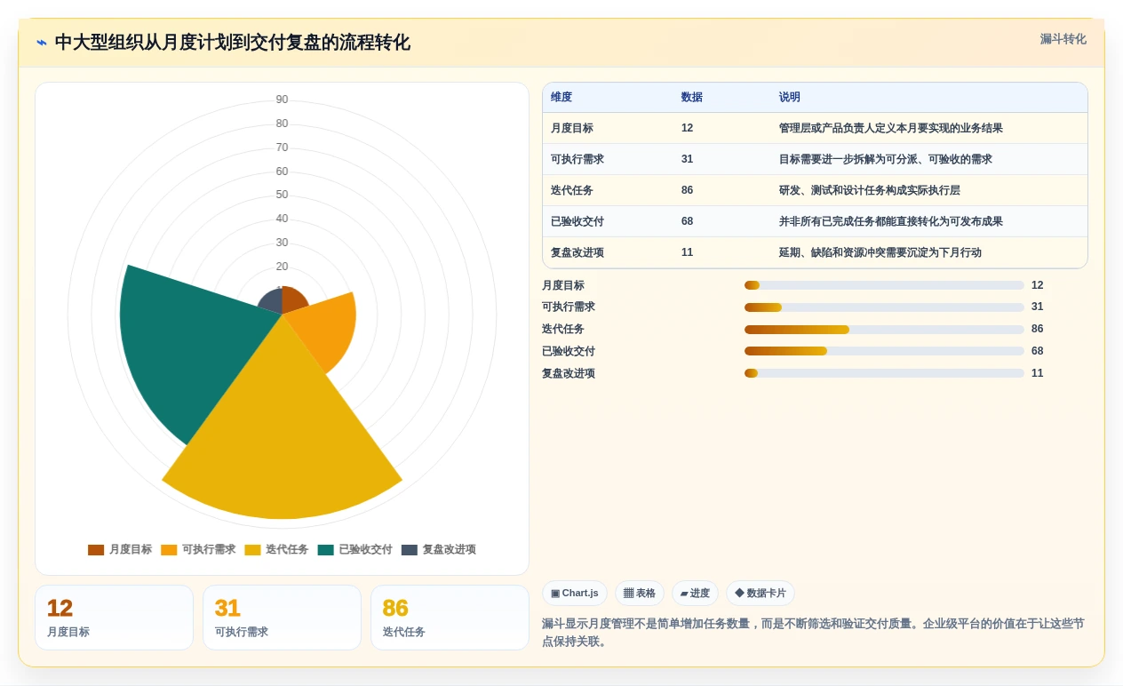The height and width of the screenshot is (686, 1123).
Task: Click the slate 复盘改进项 chart segment
Action: pyautogui.click(x=272, y=302)
